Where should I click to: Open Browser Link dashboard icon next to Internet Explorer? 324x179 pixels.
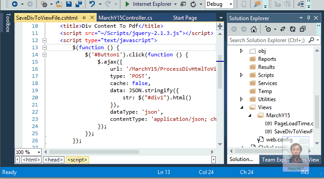pyautogui.click(x=183, y=4)
